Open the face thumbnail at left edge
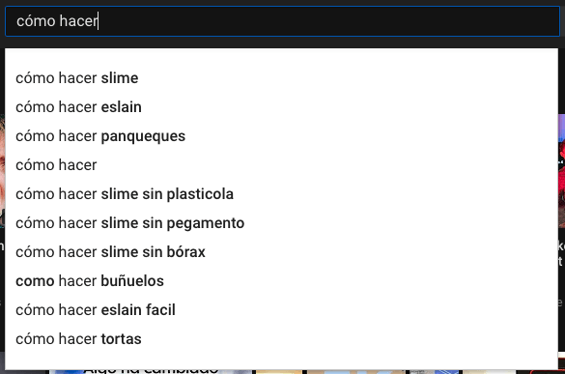 2,171
